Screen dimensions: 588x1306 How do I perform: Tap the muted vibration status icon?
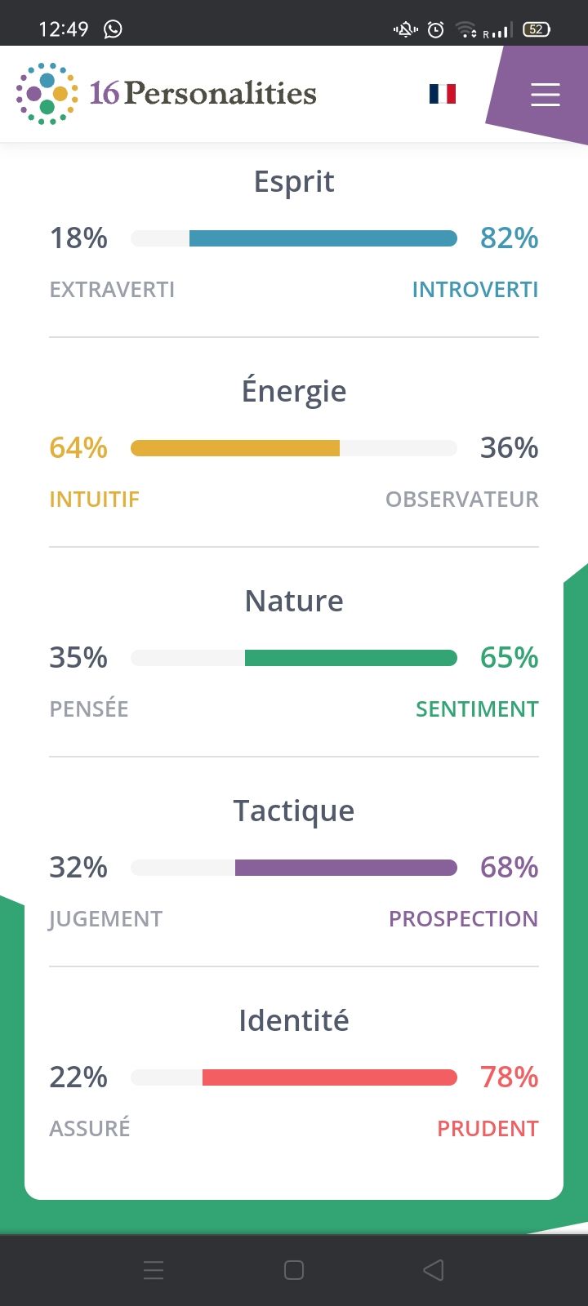[405, 30]
